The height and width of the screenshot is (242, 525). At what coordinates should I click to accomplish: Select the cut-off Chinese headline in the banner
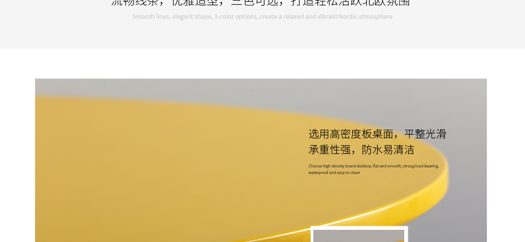pyautogui.click(x=261, y=2)
